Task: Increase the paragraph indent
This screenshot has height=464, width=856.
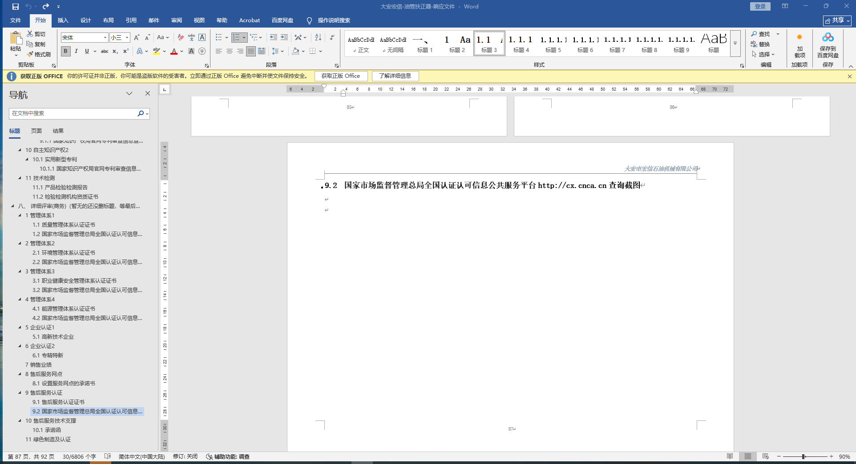Action: (284, 37)
